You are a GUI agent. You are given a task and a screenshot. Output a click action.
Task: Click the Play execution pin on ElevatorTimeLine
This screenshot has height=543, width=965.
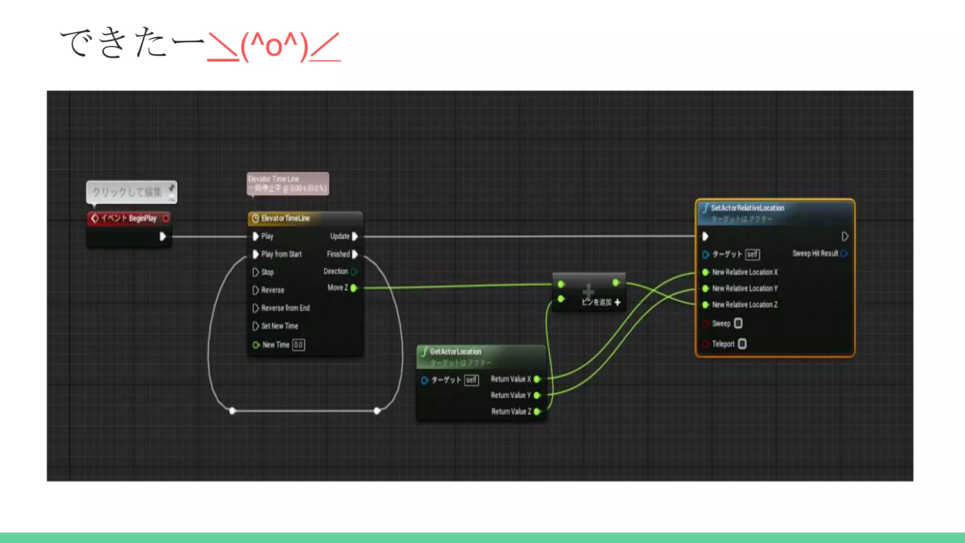[255, 236]
